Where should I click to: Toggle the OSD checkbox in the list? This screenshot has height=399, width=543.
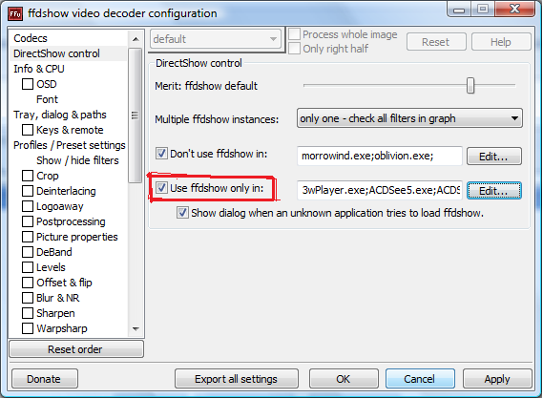pyautogui.click(x=28, y=84)
